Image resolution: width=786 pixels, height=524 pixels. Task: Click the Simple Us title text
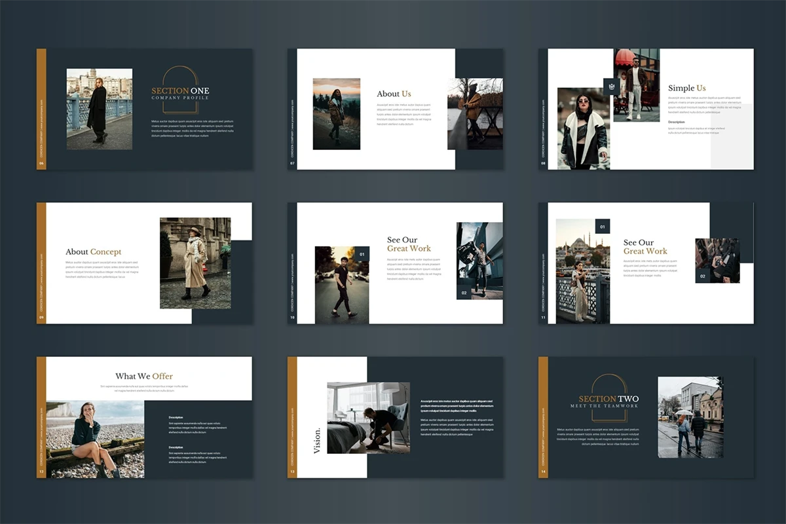pyautogui.click(x=686, y=88)
